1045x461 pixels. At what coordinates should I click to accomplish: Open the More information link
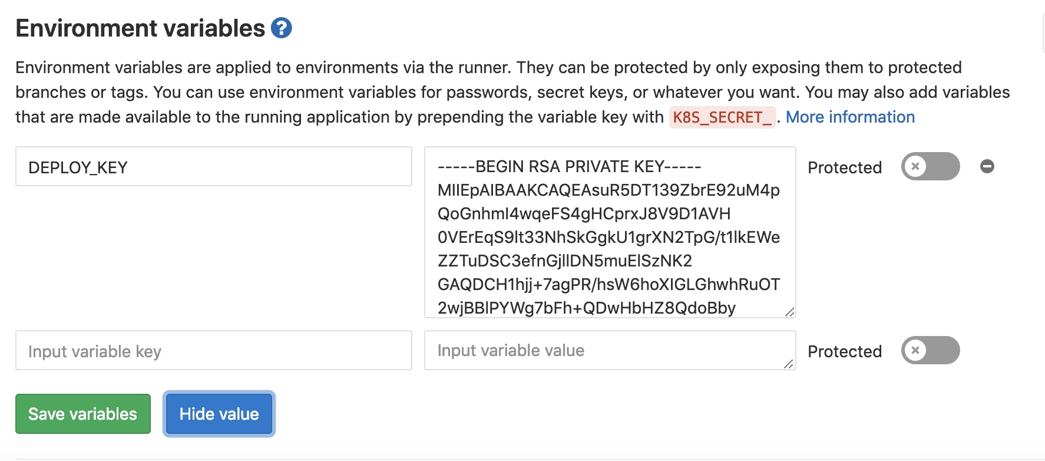(x=850, y=117)
